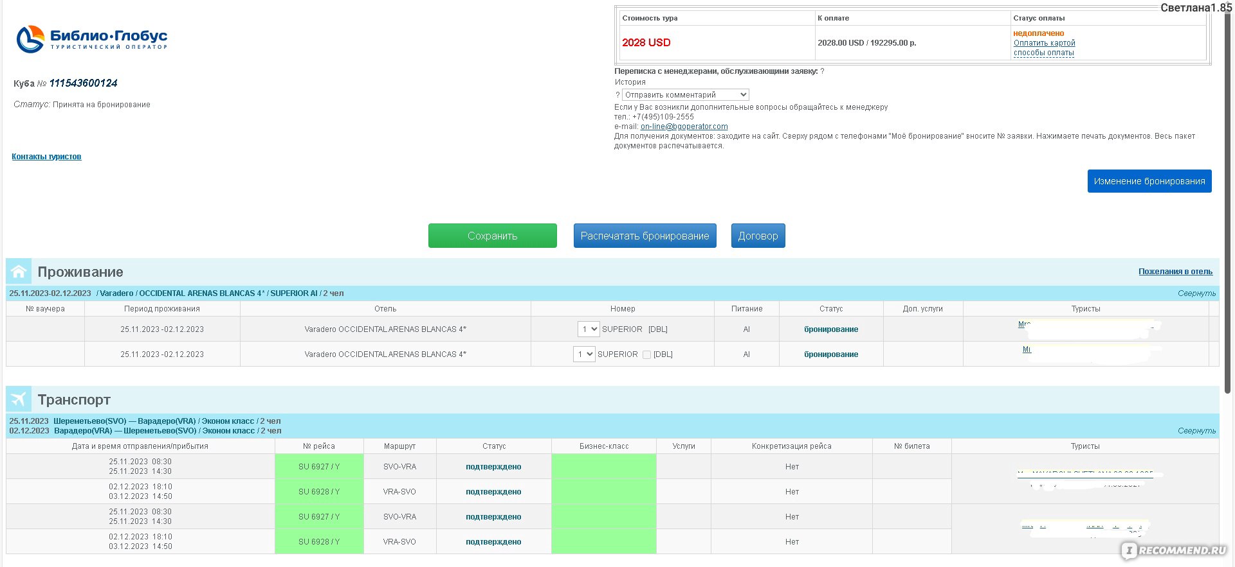Open room count dropdown in first accommodation row
The width and height of the screenshot is (1235, 567).
[589, 329]
